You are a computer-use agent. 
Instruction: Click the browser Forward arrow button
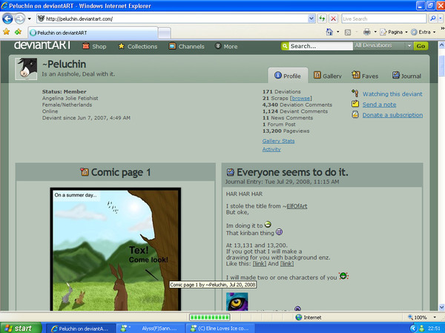(x=19, y=19)
